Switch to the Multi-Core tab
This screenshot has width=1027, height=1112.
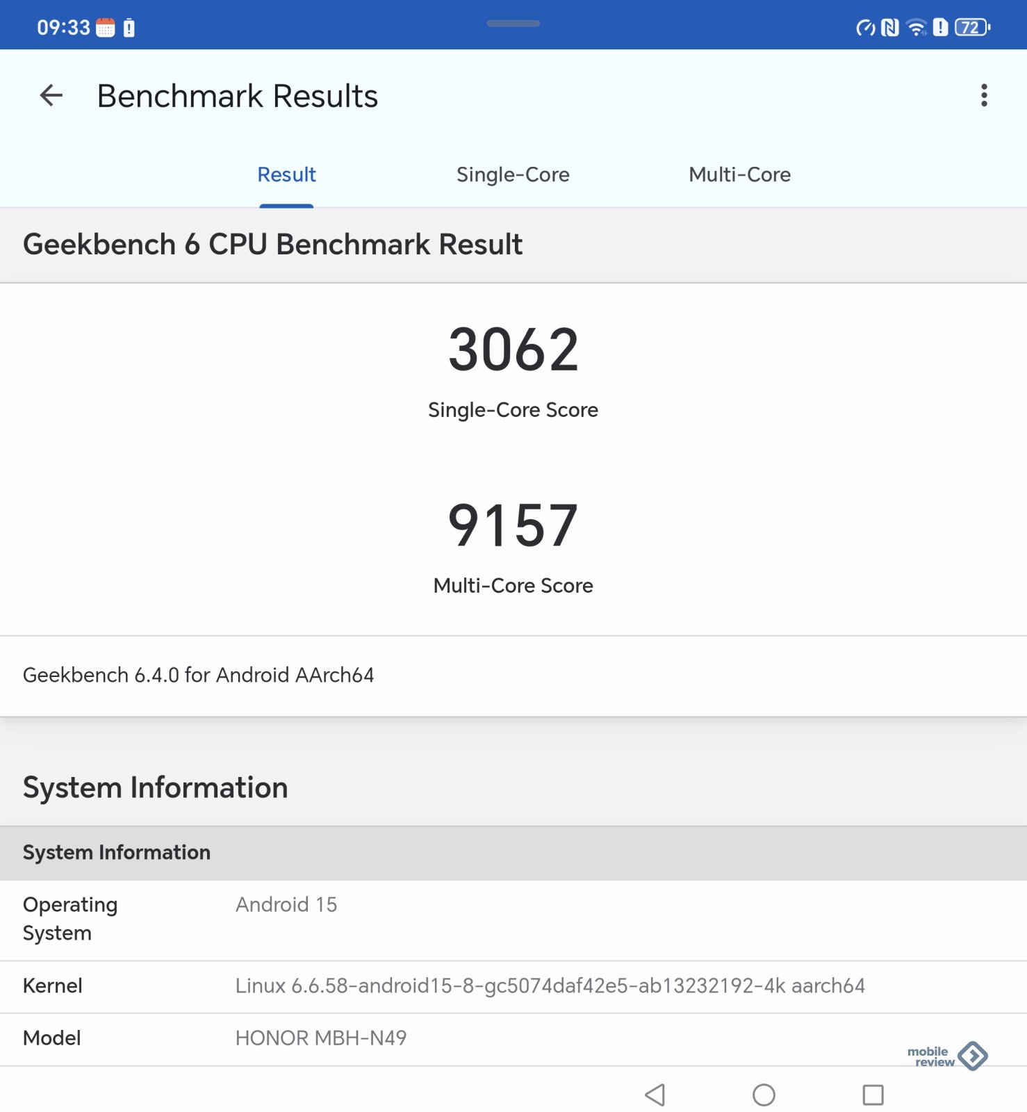[x=739, y=174]
